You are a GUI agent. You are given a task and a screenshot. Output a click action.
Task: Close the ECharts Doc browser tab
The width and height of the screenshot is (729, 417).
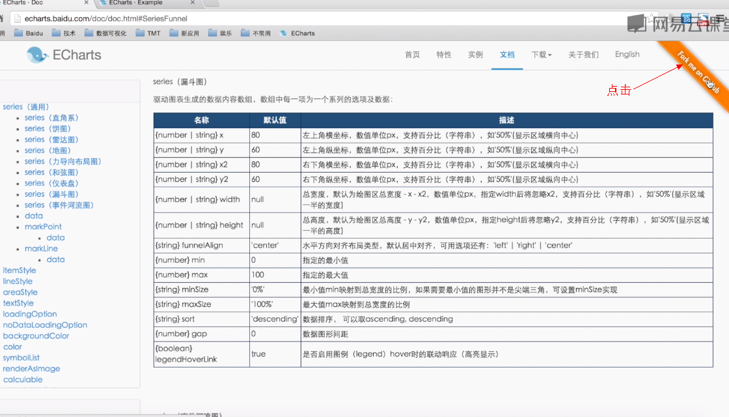[x=86, y=3]
